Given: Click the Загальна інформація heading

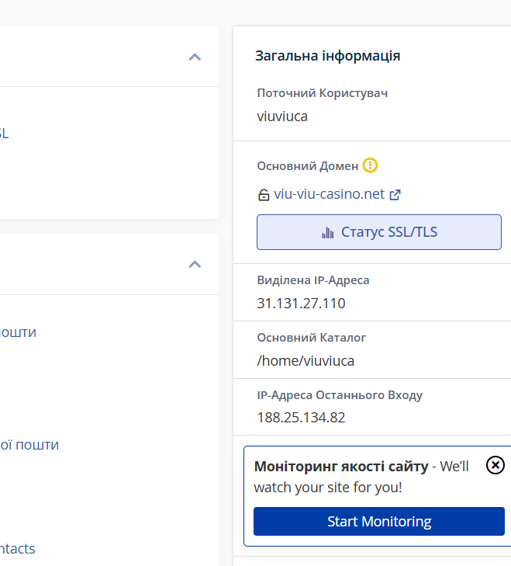Looking at the screenshot, I should 327,56.
